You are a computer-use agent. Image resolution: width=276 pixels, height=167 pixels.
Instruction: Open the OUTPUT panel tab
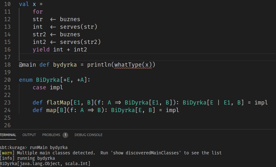coord(29,135)
